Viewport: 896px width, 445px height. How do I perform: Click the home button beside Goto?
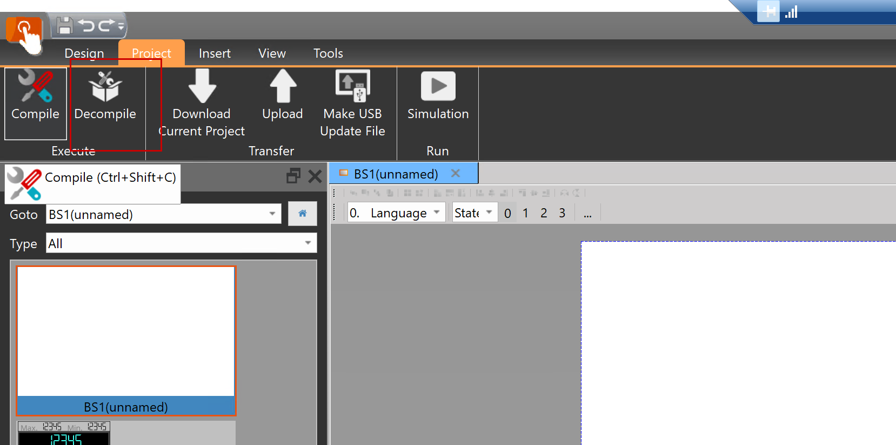[302, 214]
